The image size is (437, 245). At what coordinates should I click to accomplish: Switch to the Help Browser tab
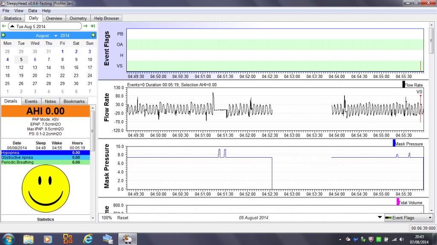(106, 18)
